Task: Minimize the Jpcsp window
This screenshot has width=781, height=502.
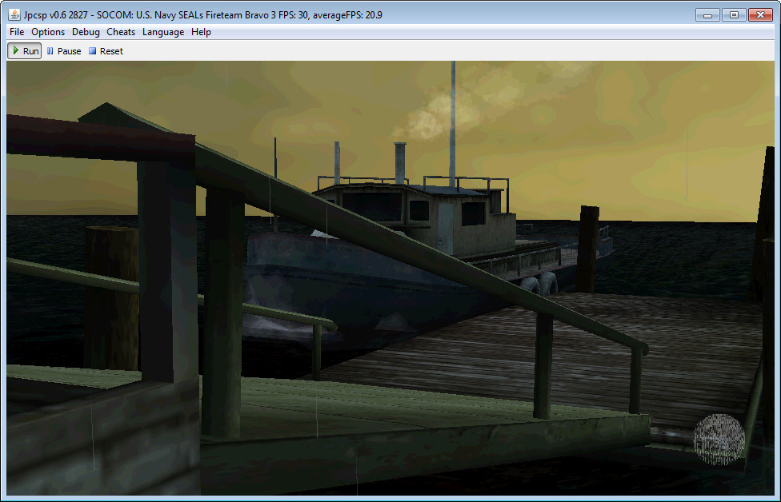Action: pyautogui.click(x=707, y=15)
